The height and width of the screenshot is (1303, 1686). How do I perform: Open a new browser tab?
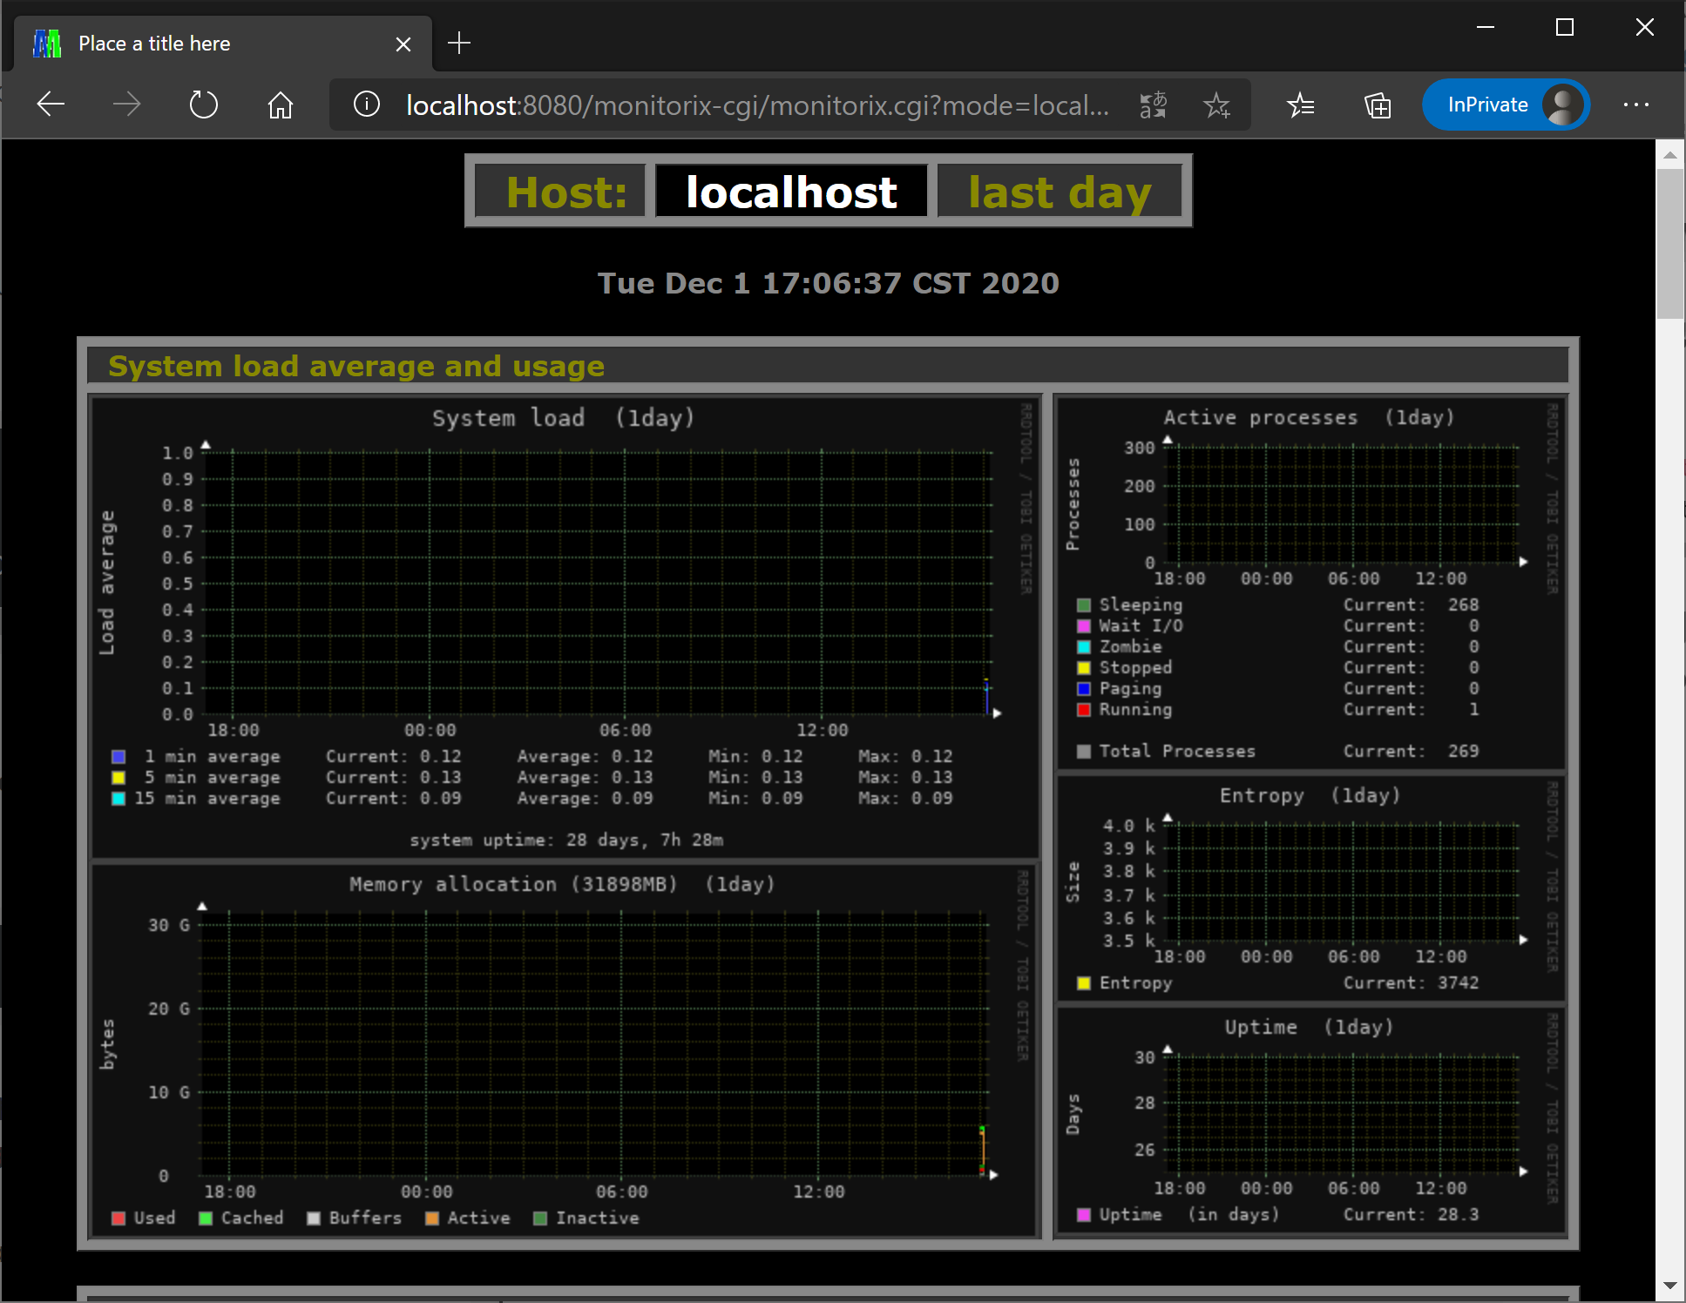tap(458, 43)
